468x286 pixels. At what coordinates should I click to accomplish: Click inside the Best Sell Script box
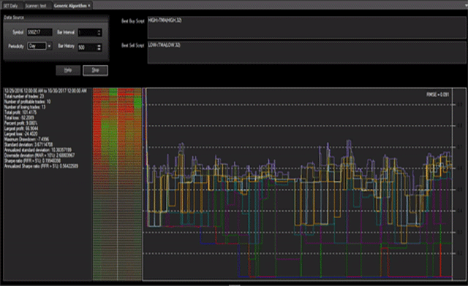(x=306, y=53)
